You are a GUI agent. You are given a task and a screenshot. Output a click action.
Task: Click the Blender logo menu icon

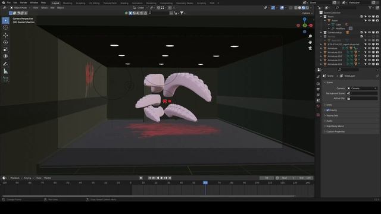(x=3, y=2)
